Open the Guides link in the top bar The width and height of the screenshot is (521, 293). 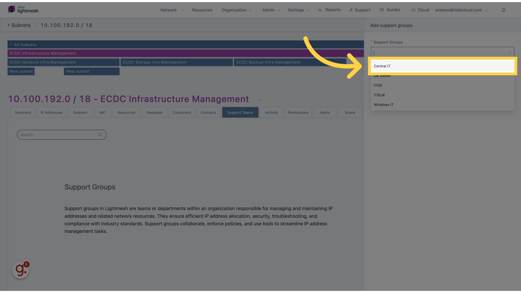click(x=390, y=10)
